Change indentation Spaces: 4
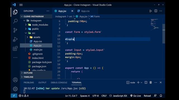 click(85, 96)
